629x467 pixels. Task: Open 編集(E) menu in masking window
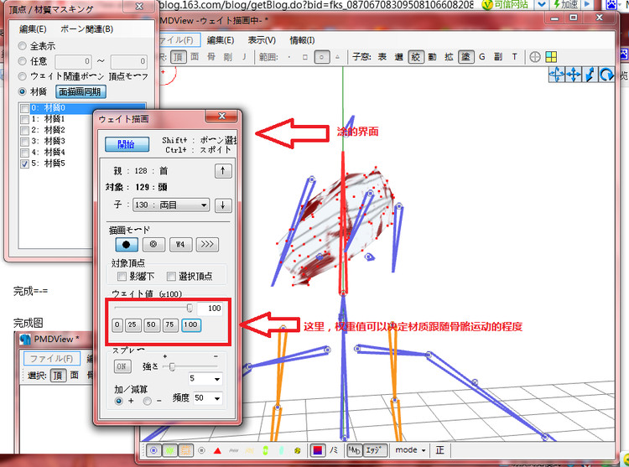[x=33, y=29]
